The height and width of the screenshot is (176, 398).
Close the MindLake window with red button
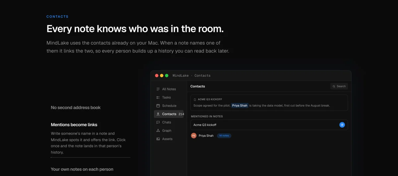pyautogui.click(x=157, y=76)
